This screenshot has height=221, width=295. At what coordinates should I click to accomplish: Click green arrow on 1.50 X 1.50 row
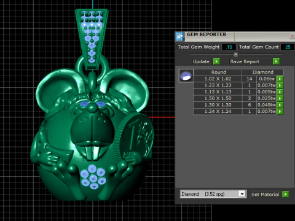(x=280, y=98)
